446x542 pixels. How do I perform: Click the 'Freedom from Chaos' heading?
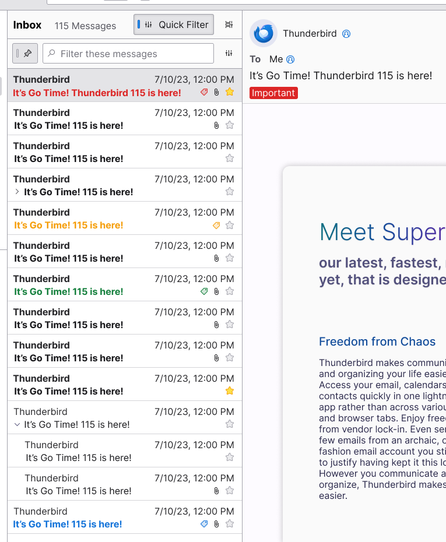(377, 342)
